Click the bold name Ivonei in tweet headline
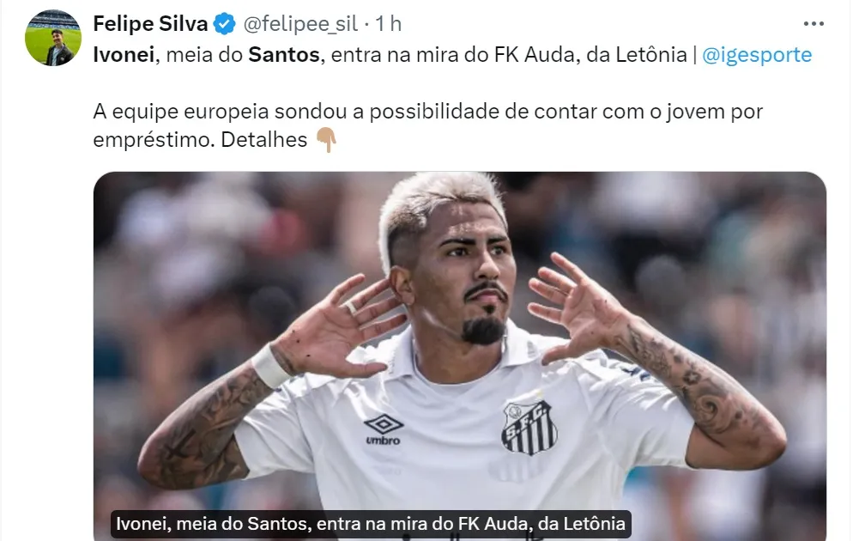The image size is (865, 541). [124, 55]
